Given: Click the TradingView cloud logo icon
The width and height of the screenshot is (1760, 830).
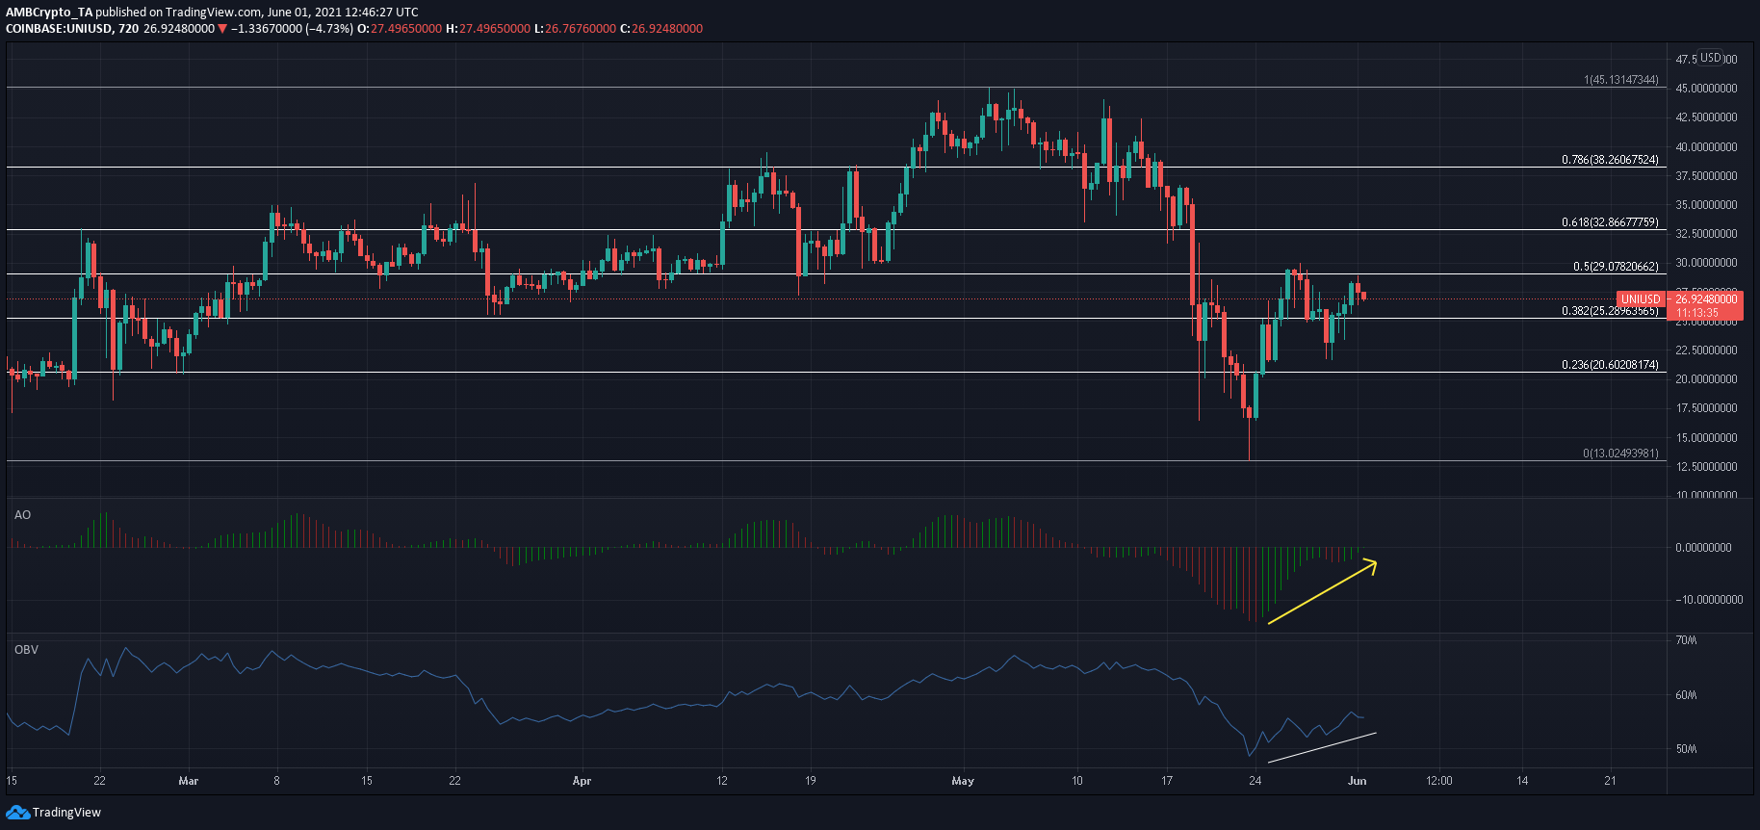Looking at the screenshot, I should tap(17, 813).
